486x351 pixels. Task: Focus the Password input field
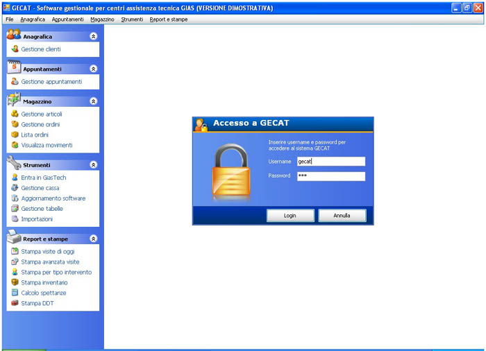tap(331, 176)
